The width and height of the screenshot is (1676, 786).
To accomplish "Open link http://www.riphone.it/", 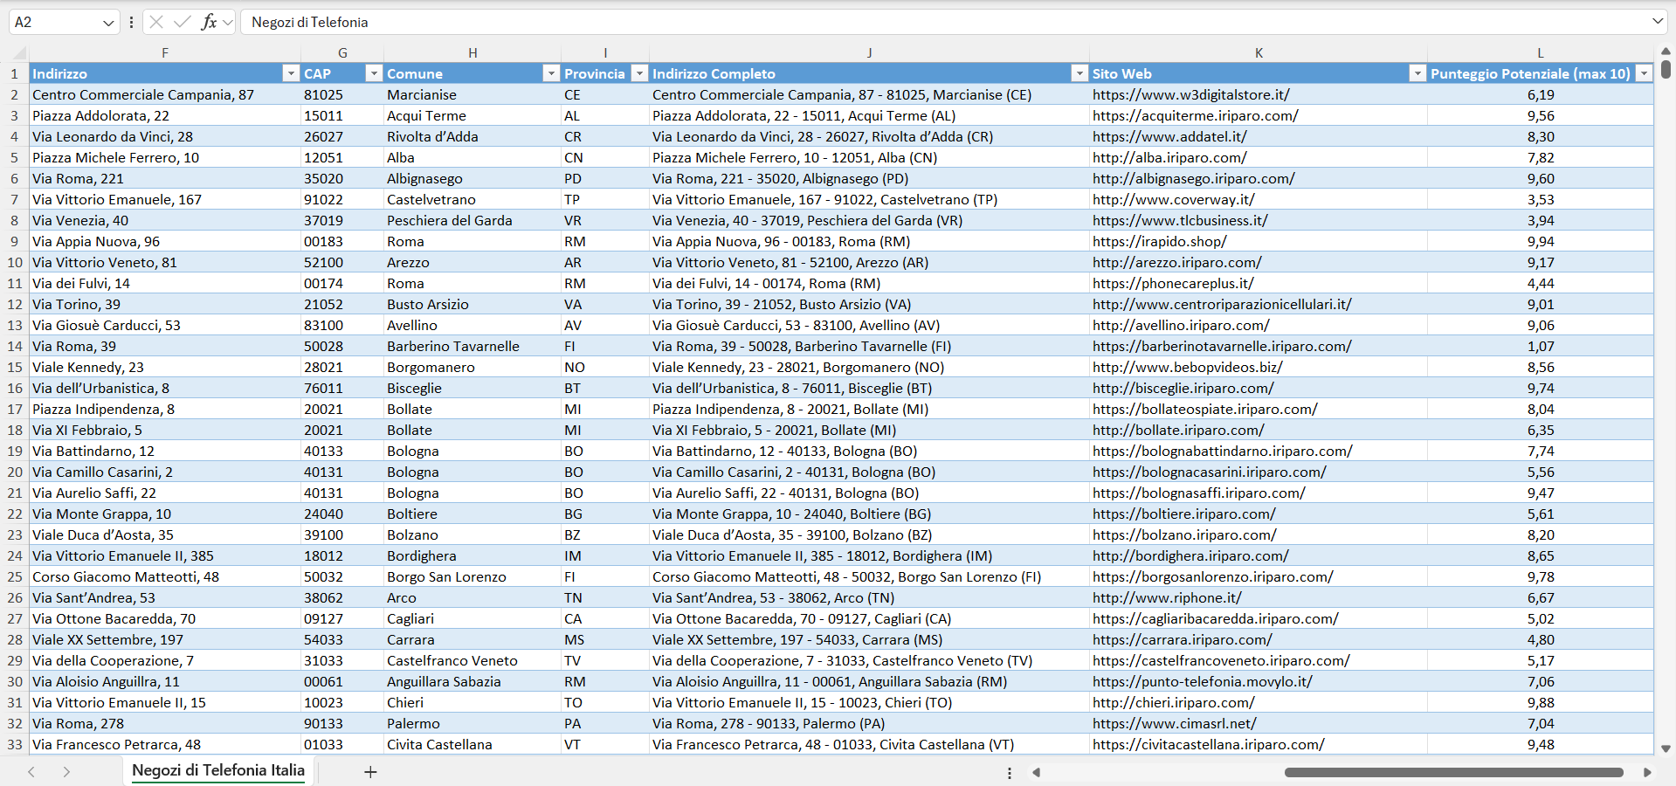I will click(1167, 597).
